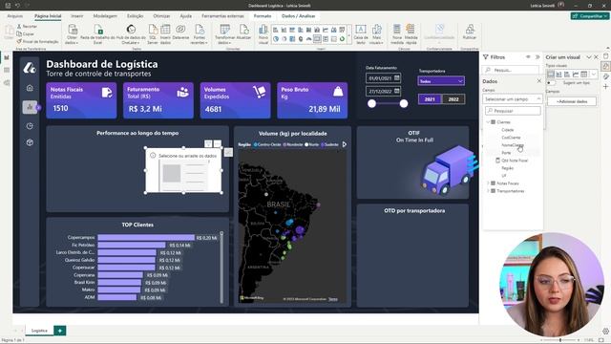This screenshot has width=611, height=344.
Task: Switch to the Inserir ribbon tab
Action: pyautogui.click(x=77, y=16)
